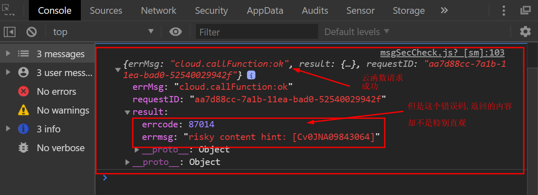
Task: Switch to the Network tab
Action: (159, 10)
